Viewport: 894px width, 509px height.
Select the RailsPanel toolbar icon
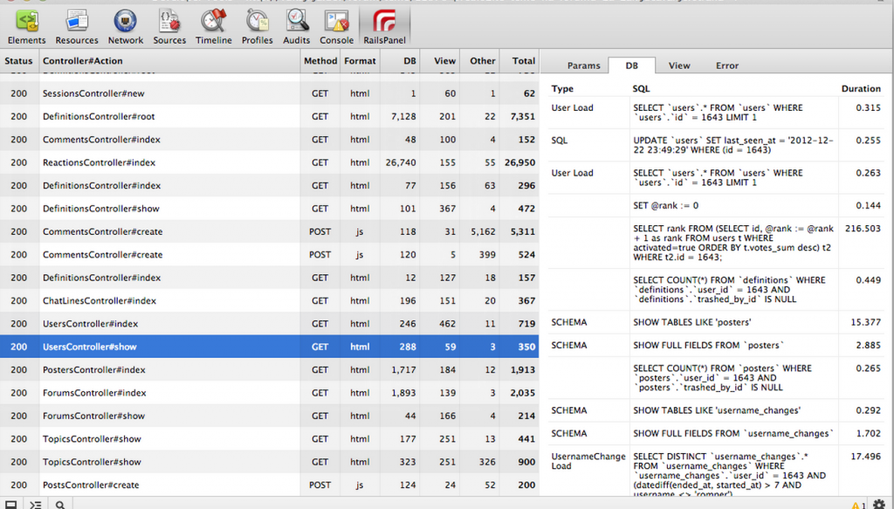click(383, 26)
